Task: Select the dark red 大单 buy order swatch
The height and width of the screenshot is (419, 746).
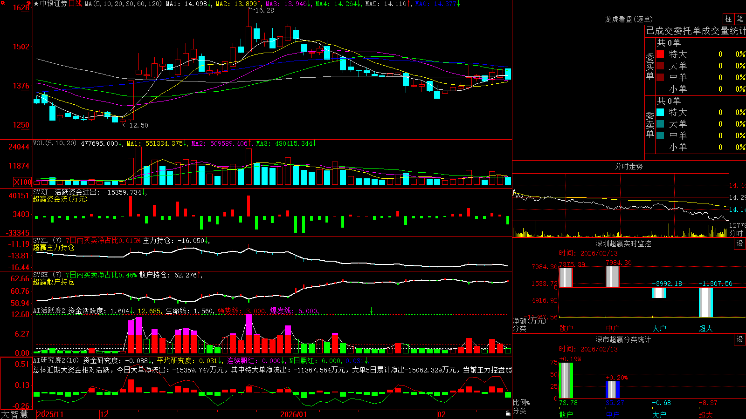Action: click(660, 66)
